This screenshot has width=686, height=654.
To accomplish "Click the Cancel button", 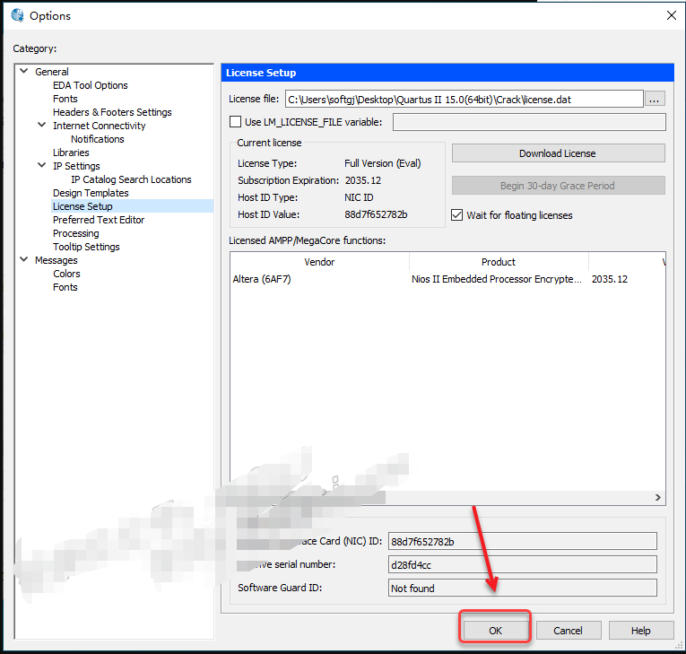I will coord(568,631).
